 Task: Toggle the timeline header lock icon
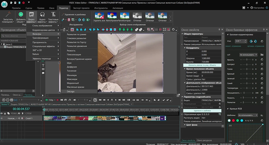[x=5, y=113]
